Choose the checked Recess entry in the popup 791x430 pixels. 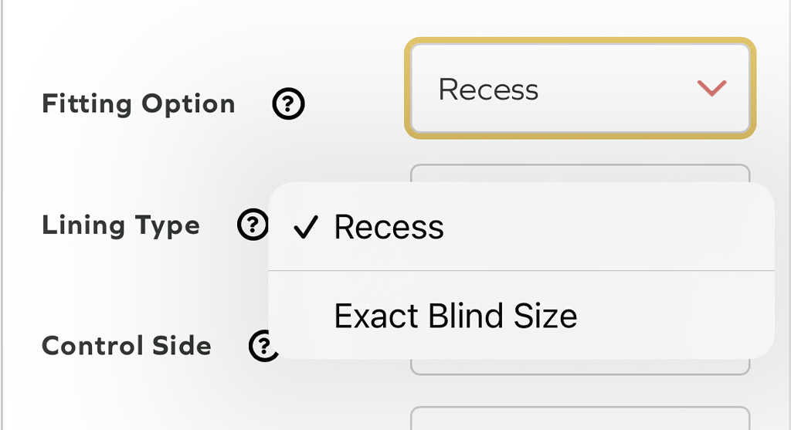click(x=389, y=228)
